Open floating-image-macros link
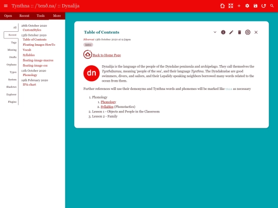This screenshot has height=208, width=278. [38, 60]
